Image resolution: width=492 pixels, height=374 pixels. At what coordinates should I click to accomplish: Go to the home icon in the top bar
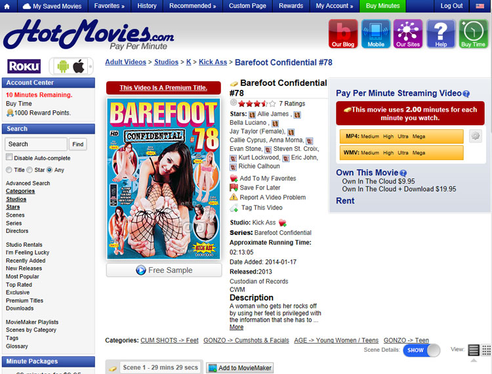point(7,6)
